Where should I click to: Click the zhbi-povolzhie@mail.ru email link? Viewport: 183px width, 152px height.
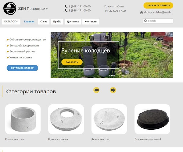click(158, 13)
